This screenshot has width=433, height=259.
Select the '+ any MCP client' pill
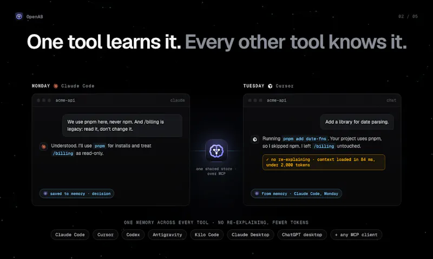[x=356, y=235]
